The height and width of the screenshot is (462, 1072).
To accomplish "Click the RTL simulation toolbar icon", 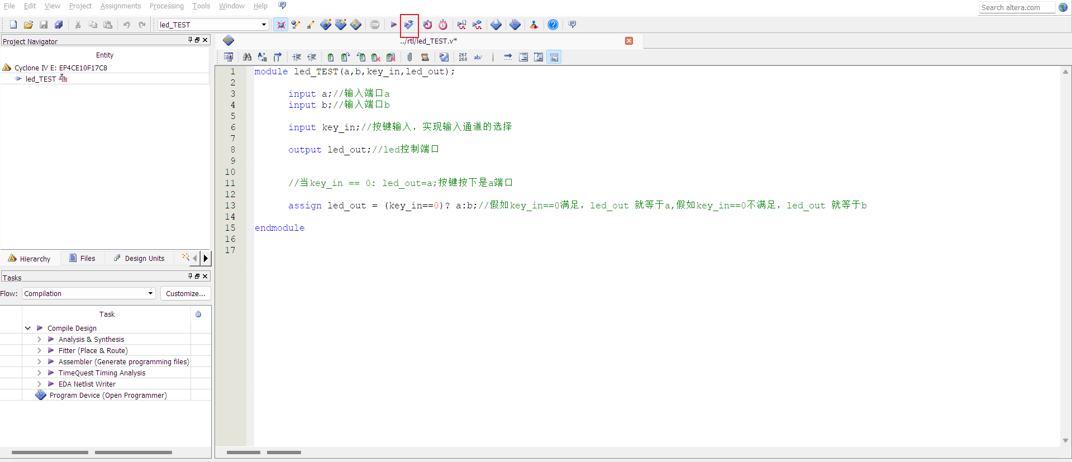I will point(461,25).
